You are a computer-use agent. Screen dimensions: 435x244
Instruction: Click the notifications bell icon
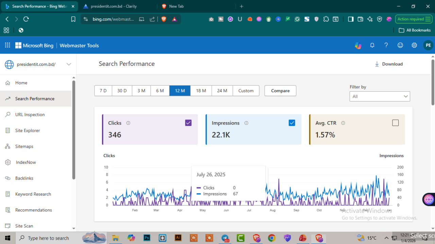pos(372,45)
